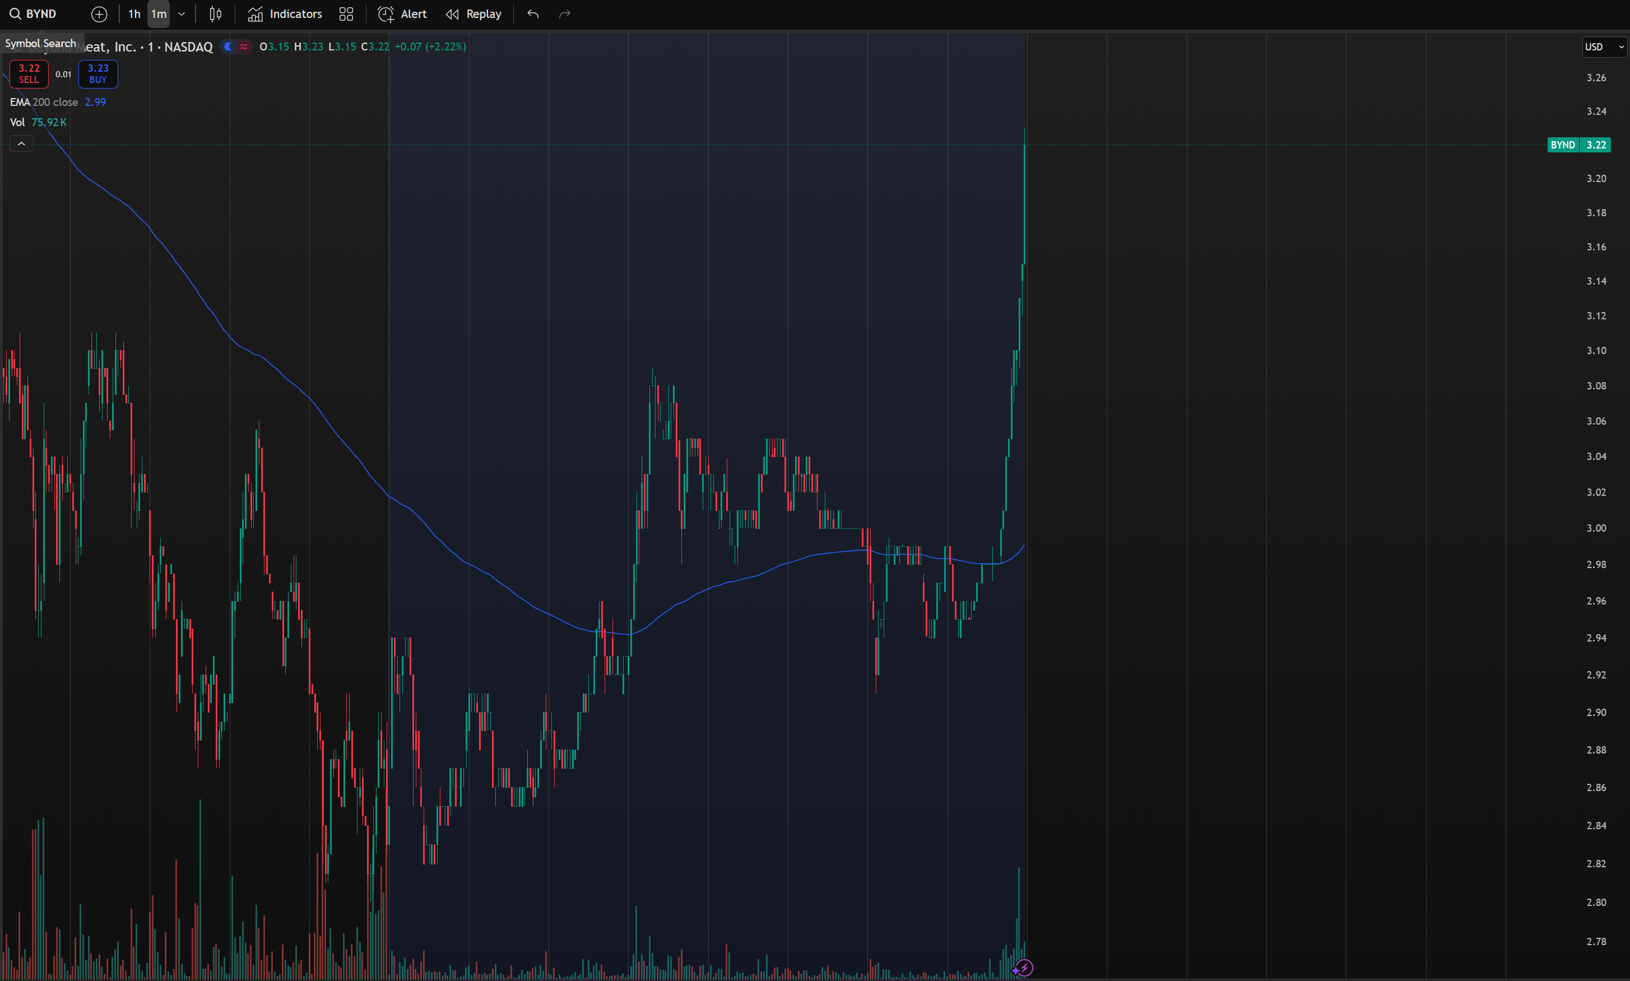Open the Indicators dialog

pos(285,14)
